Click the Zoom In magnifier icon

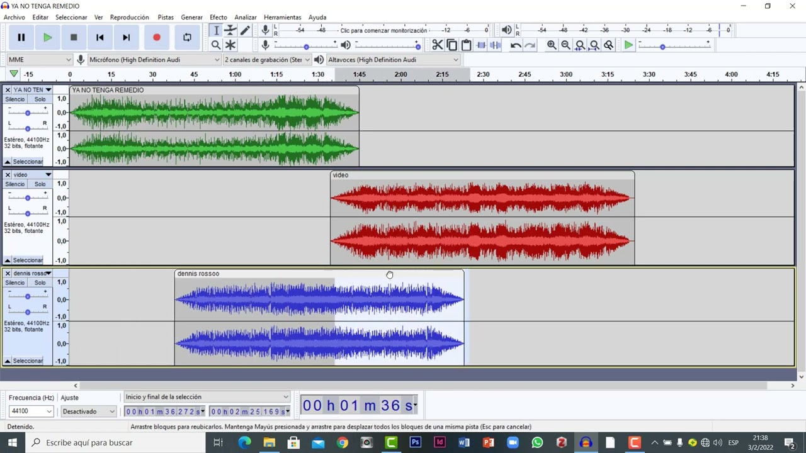552,45
